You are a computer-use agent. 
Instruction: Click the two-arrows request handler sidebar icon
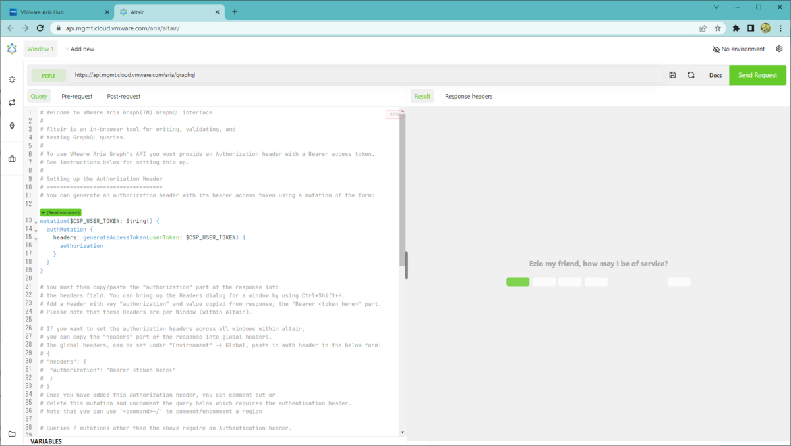click(x=12, y=103)
